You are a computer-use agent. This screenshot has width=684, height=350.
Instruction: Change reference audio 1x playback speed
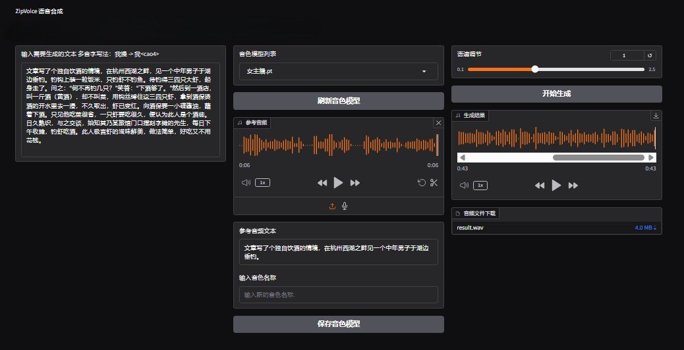pyautogui.click(x=262, y=183)
